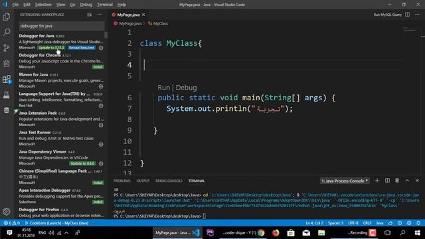Open the Windows Start button

418,233
